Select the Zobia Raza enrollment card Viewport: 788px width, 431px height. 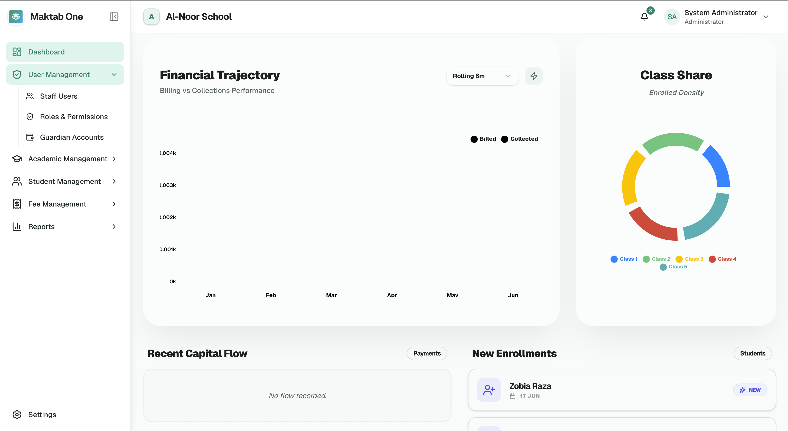pos(622,390)
